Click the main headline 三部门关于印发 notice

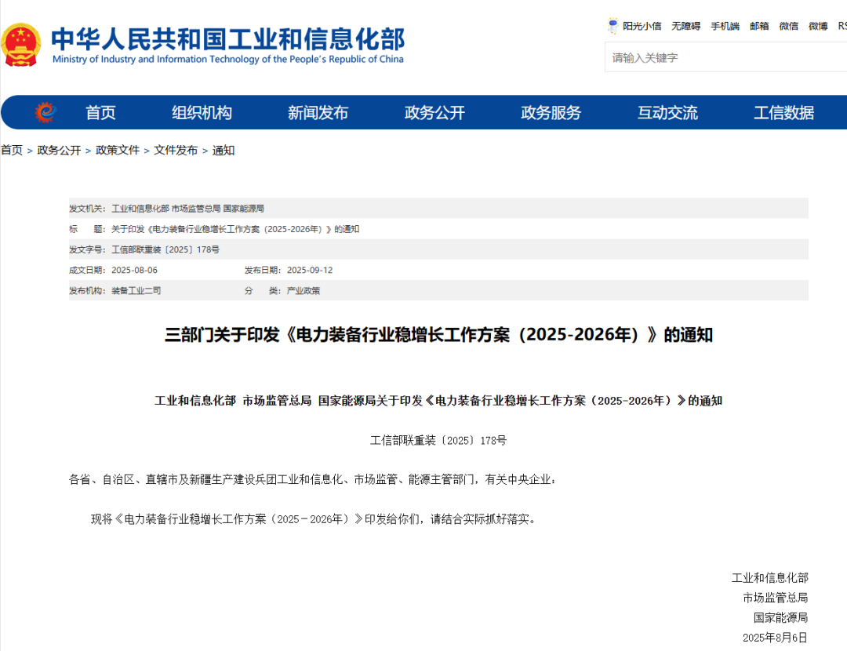point(438,335)
